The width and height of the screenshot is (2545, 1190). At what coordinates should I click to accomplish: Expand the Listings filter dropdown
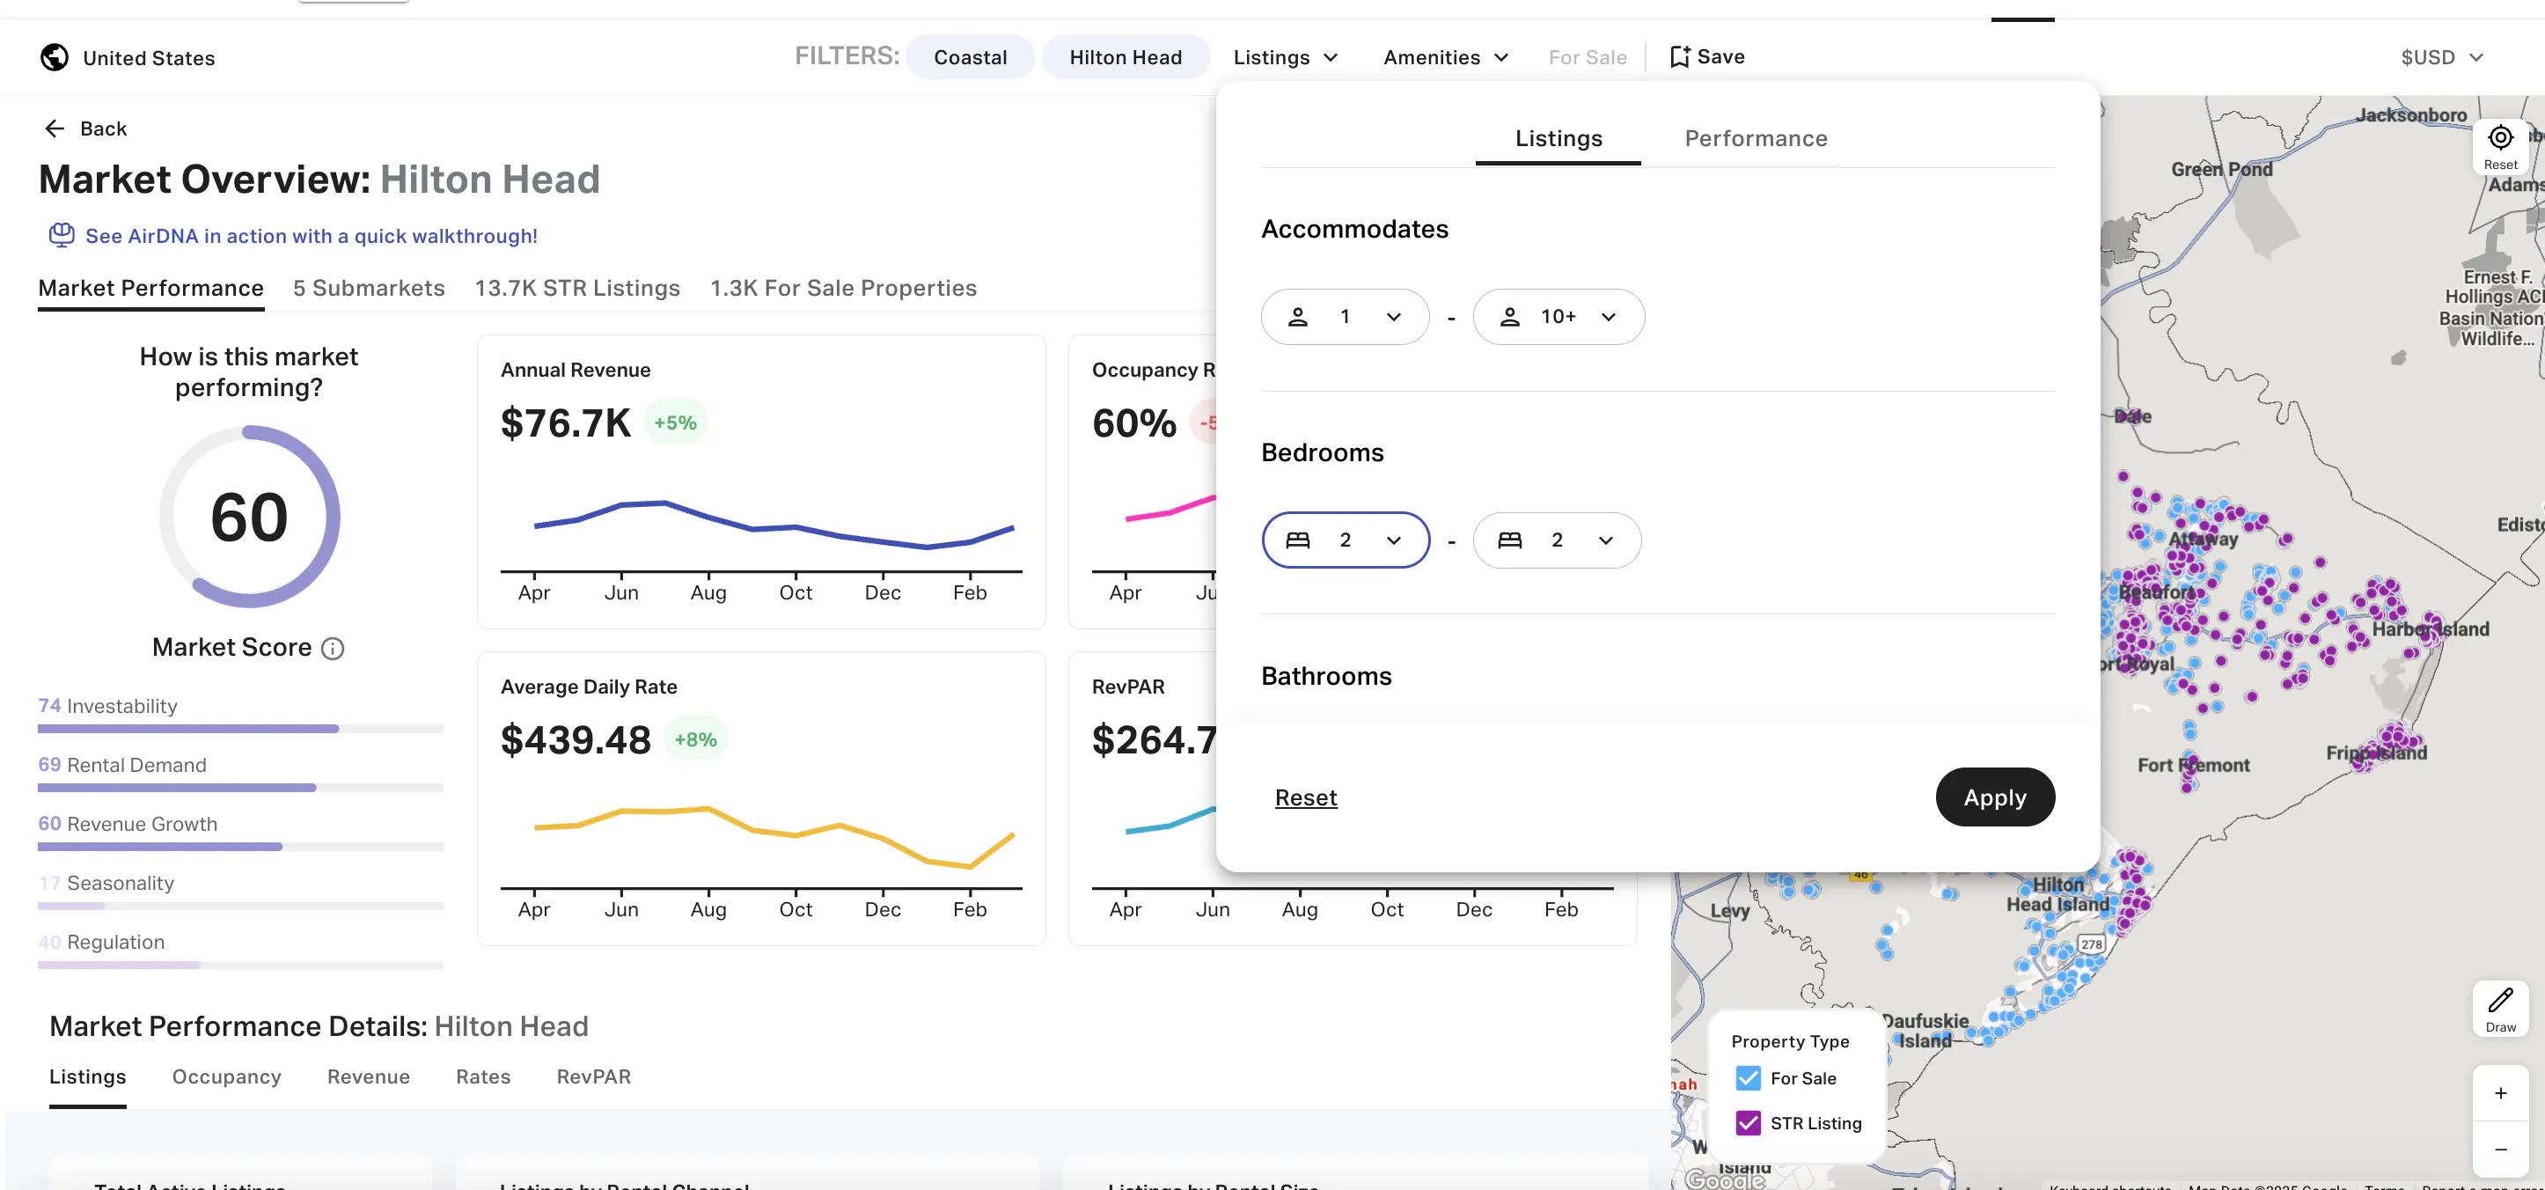1286,57
